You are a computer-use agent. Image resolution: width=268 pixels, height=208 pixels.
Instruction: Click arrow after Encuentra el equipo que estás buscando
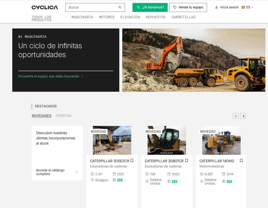coord(82,76)
